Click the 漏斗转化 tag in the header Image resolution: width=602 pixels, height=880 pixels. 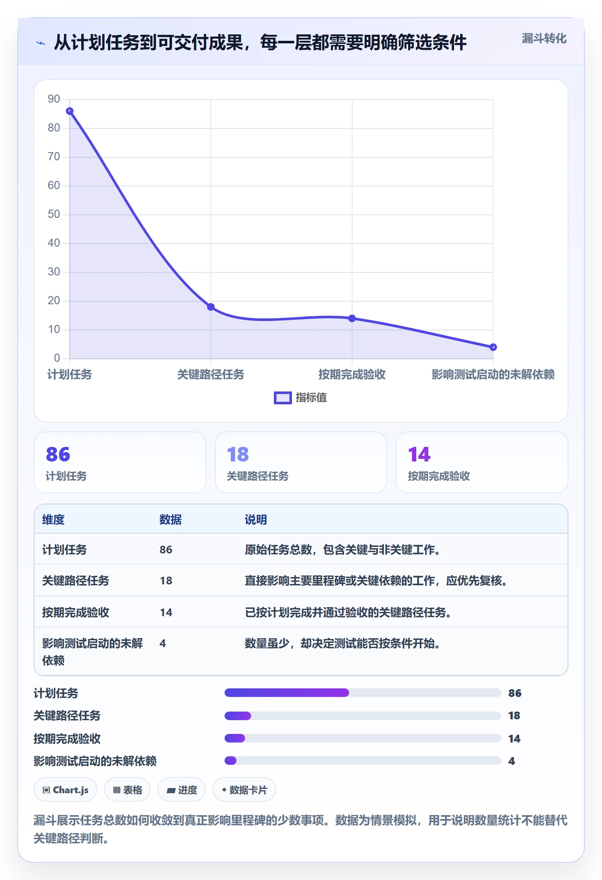pos(544,39)
